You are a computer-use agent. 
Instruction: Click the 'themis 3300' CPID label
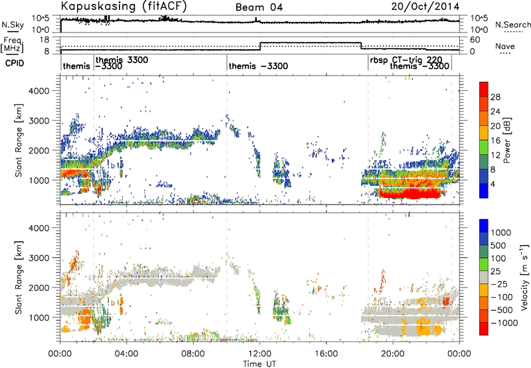pyautogui.click(x=122, y=60)
